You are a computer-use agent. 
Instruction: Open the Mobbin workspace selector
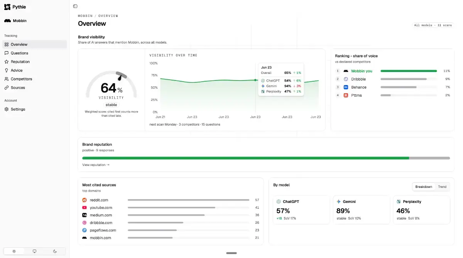(x=35, y=21)
